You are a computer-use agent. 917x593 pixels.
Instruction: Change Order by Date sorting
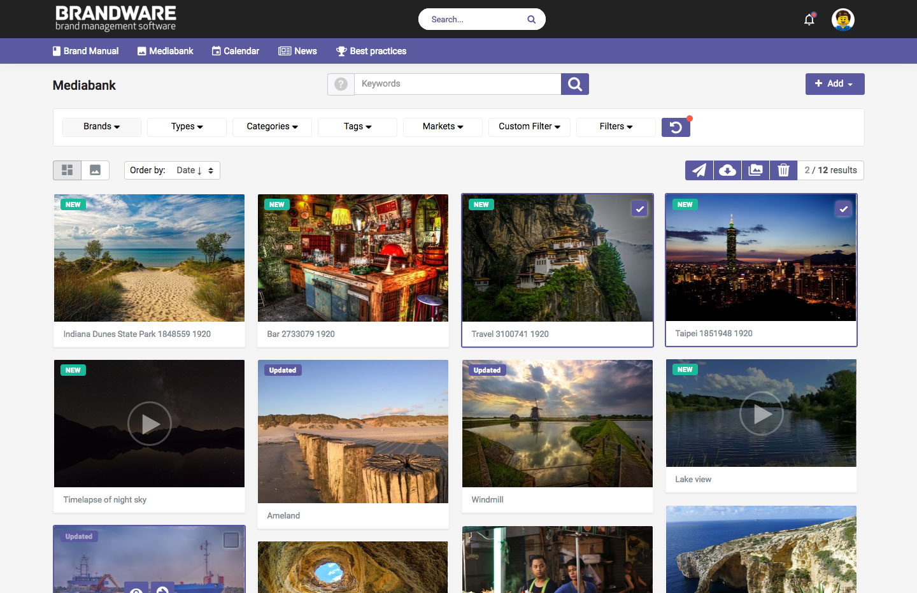[x=172, y=170]
